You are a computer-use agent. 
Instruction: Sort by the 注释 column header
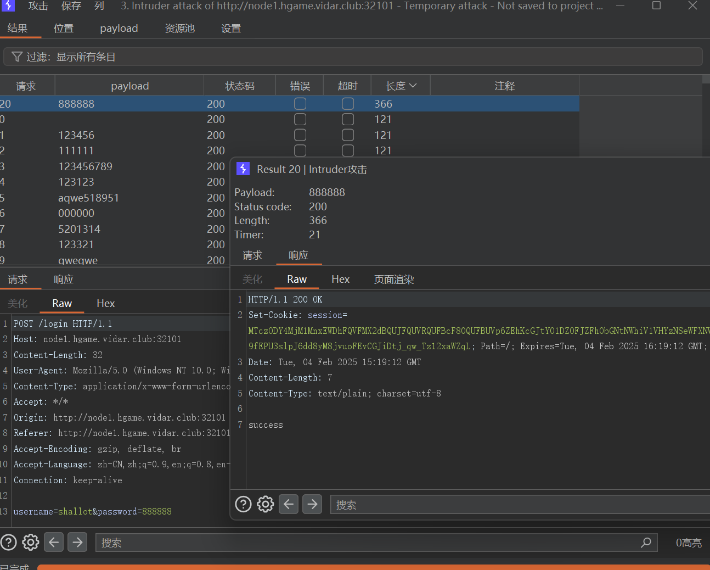coord(505,86)
